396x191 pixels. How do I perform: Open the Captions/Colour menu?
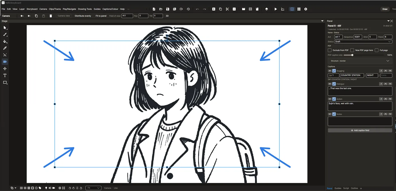tap(110, 9)
